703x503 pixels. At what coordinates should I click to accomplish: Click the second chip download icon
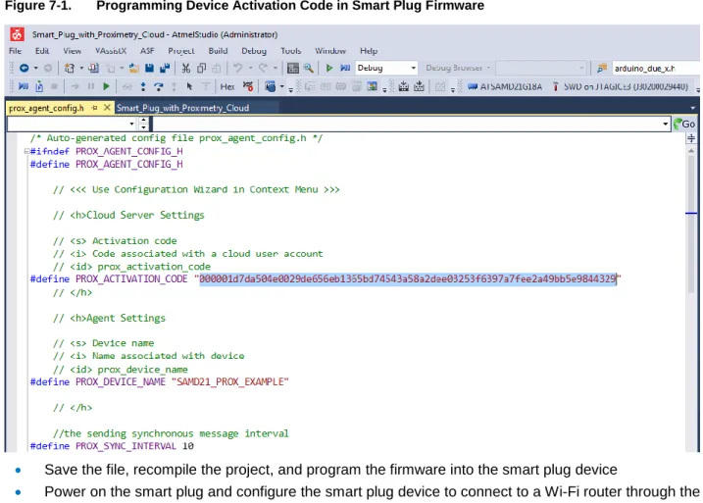[x=420, y=86]
